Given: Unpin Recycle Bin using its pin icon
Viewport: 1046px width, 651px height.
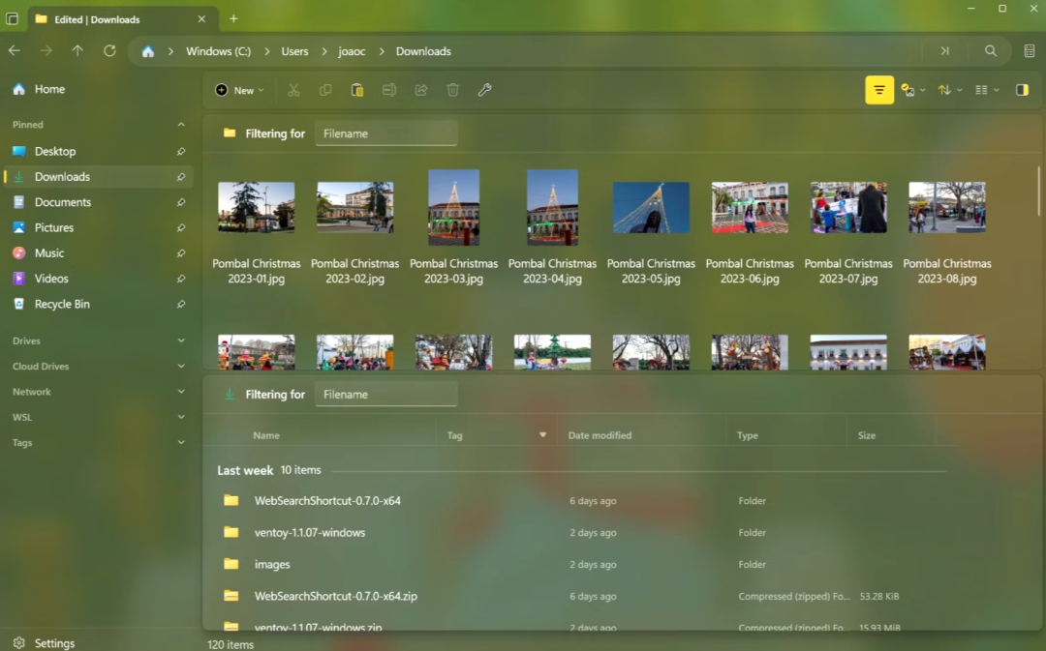Looking at the screenshot, I should 181,304.
